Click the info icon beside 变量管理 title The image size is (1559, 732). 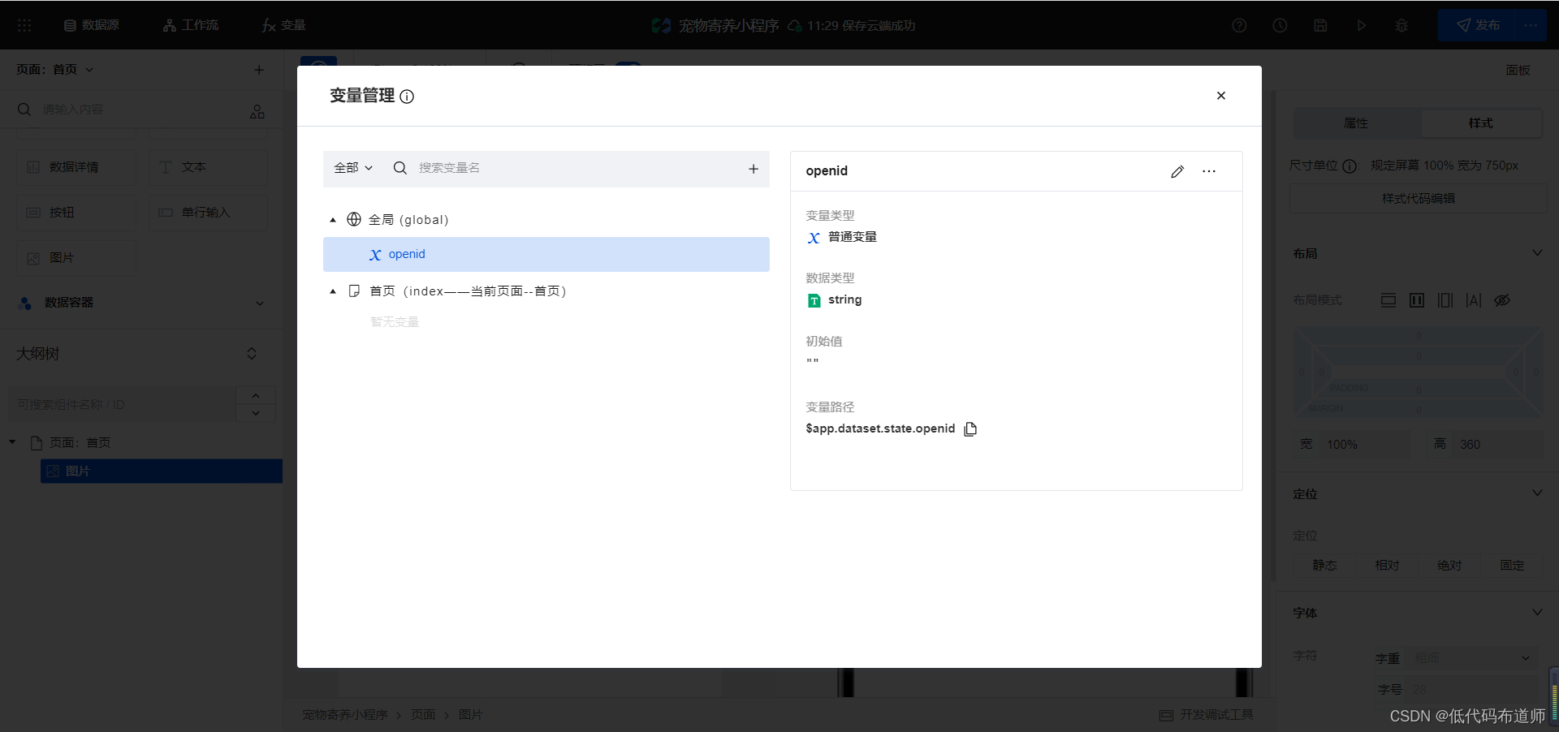click(407, 97)
